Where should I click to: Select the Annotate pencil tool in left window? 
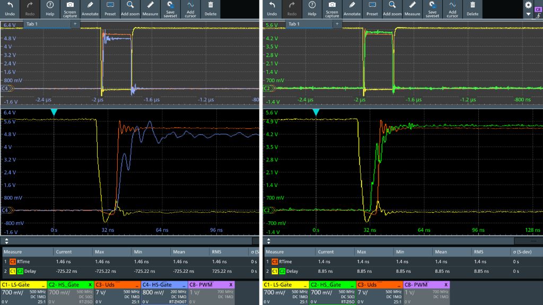[91, 8]
